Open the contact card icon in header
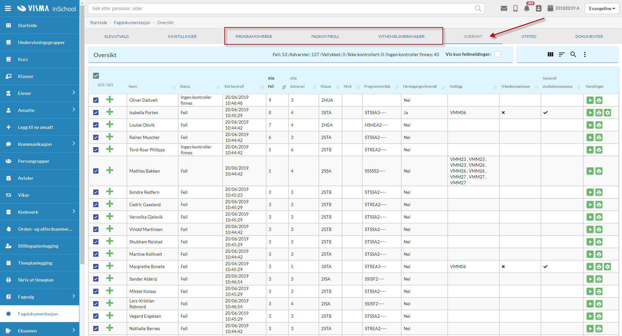This screenshot has height=336, width=622. 539,8
